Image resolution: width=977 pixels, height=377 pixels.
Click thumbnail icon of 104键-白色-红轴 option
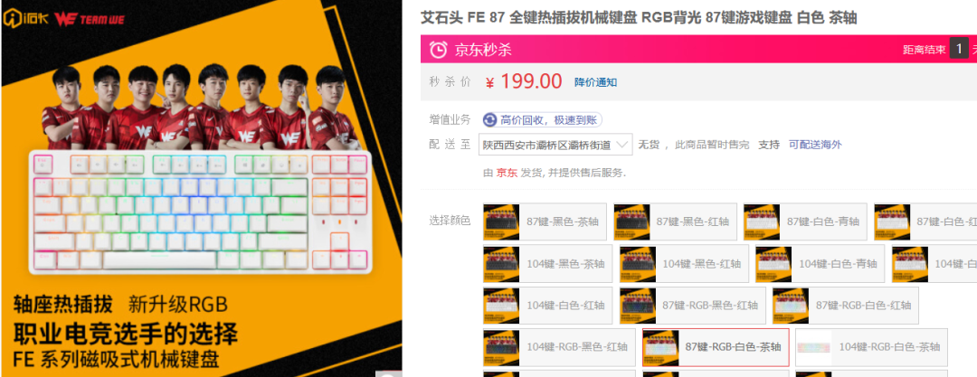point(501,306)
